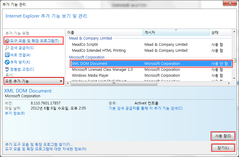Image resolution: width=239 pixels, height=157 pixels.
Task: Select the XML DOM Document row
Action: (x=151, y=63)
